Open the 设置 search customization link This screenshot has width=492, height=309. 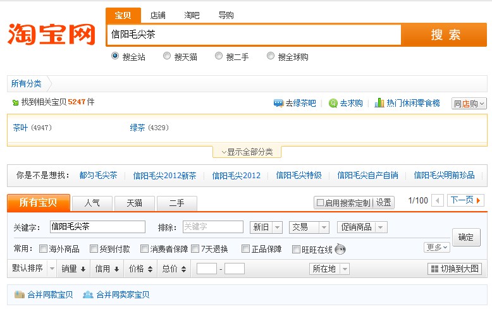tap(383, 203)
